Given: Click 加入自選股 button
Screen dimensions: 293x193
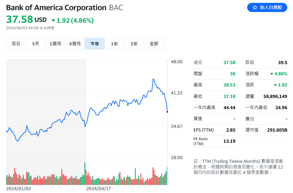Looking at the screenshot, I should pyautogui.click(x=267, y=8).
